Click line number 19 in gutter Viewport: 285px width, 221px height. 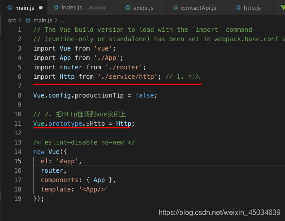tap(18, 199)
